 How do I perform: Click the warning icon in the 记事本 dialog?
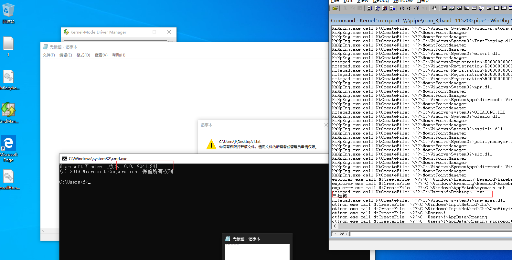[x=211, y=145]
